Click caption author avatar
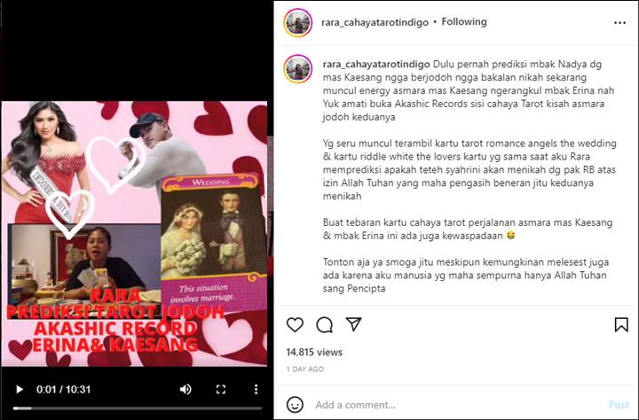639x420 pixels. [x=298, y=69]
